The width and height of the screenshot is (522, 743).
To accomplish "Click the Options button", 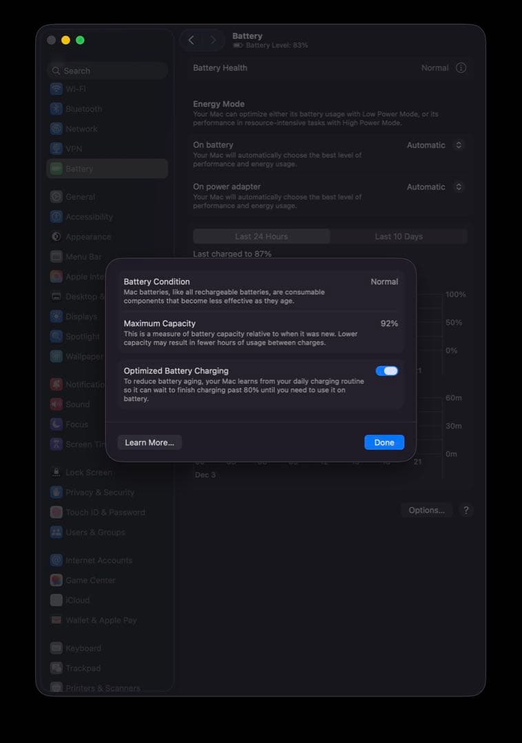I will click(426, 510).
